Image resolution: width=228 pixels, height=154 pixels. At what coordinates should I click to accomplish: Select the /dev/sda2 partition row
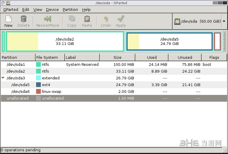tap(114, 71)
